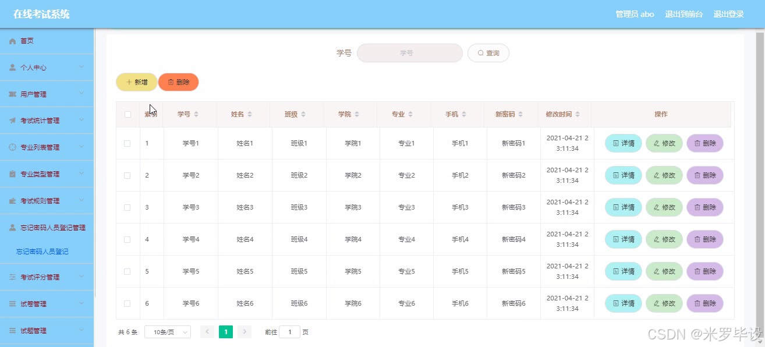Click the sort arrows on 班级 column
The height and width of the screenshot is (347, 765).
point(303,114)
